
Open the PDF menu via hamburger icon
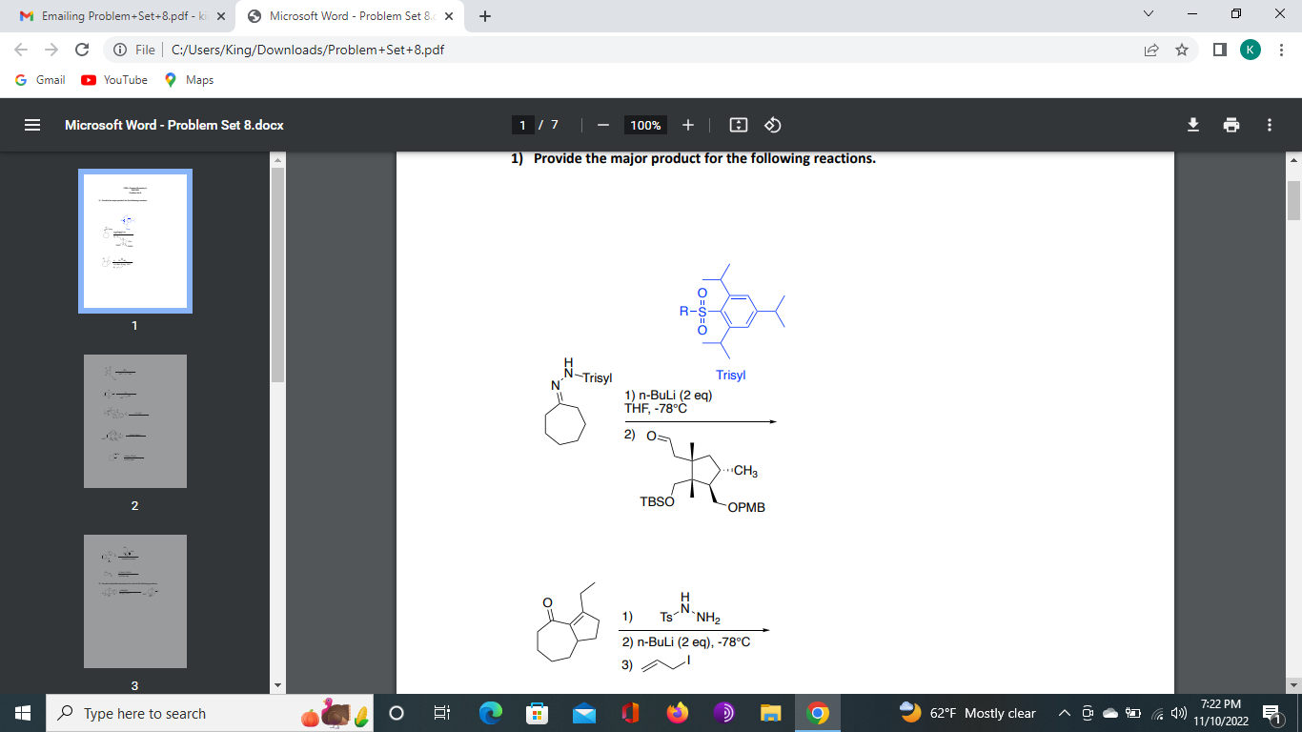[32, 125]
